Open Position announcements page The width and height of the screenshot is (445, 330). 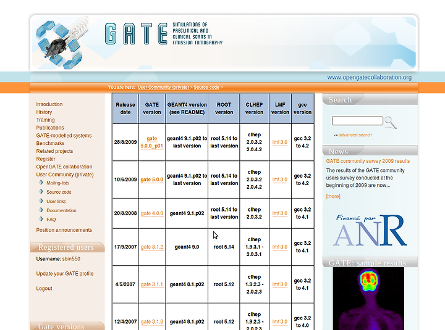pyautogui.click(x=64, y=230)
